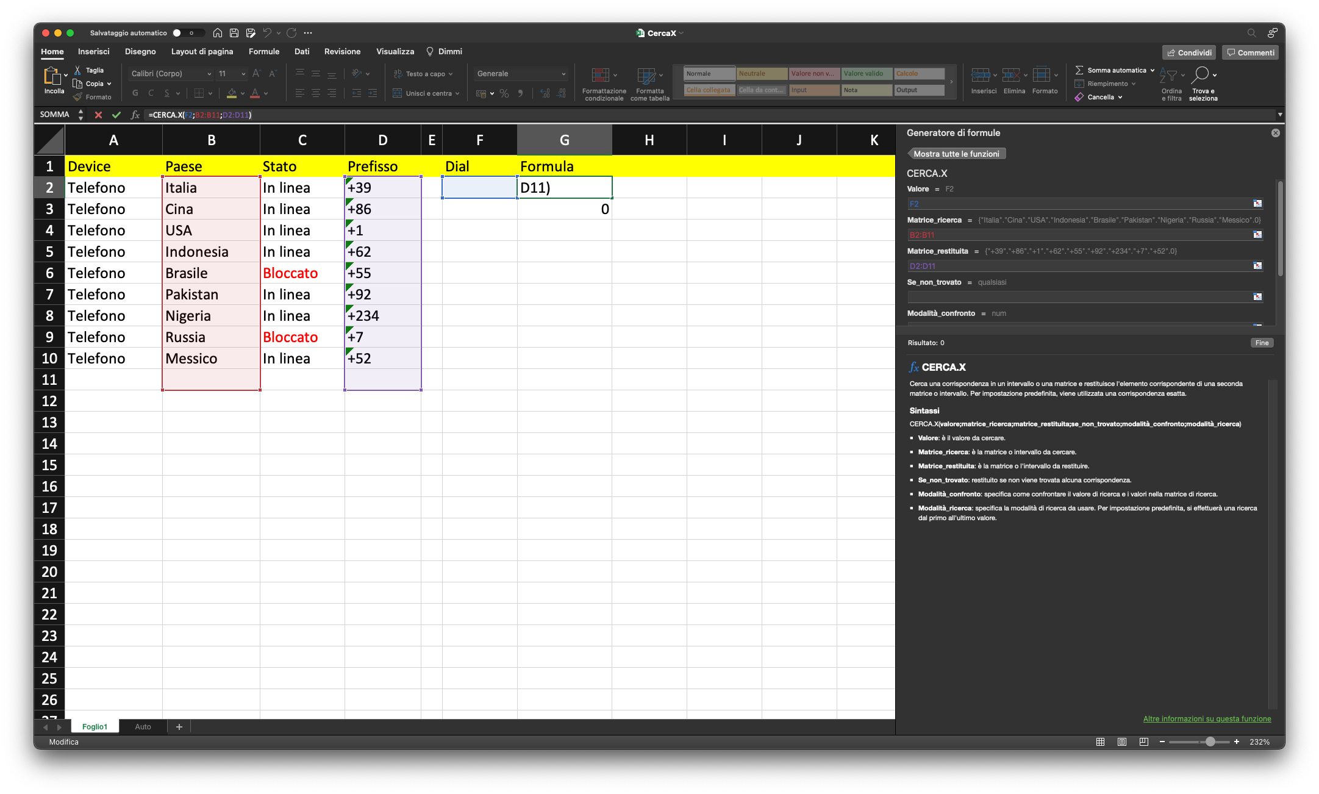The height and width of the screenshot is (794, 1319).
Task: Click the zoom slider handle
Action: tap(1210, 742)
